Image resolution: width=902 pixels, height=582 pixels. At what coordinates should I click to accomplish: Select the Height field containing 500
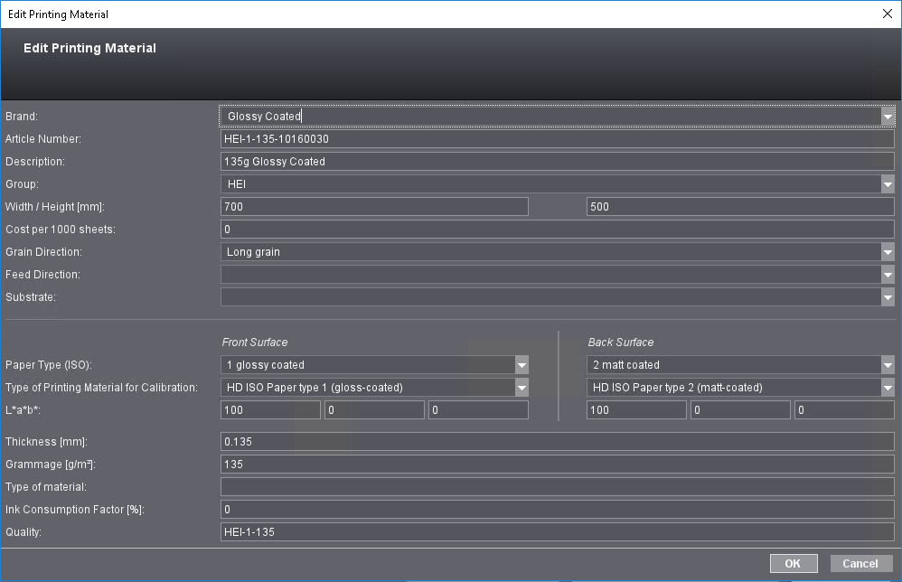click(x=739, y=207)
